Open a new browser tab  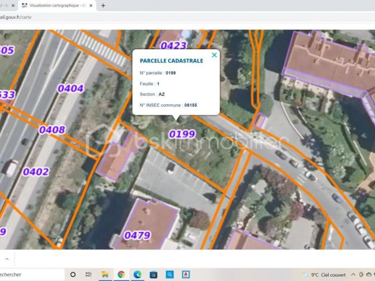pos(103,6)
